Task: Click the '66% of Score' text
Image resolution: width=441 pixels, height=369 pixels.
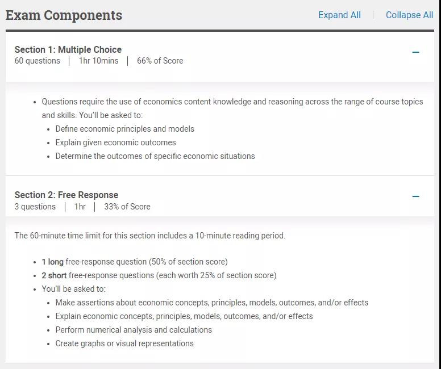Action: 160,61
